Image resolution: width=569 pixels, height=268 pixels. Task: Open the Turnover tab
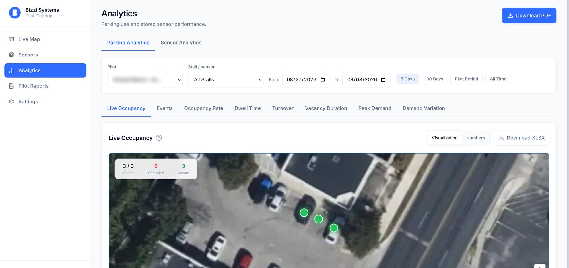283,108
